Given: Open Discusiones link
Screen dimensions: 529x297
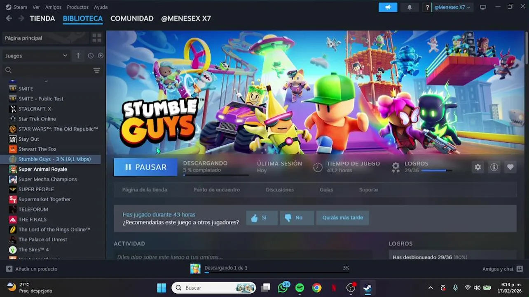Looking at the screenshot, I should point(280,190).
